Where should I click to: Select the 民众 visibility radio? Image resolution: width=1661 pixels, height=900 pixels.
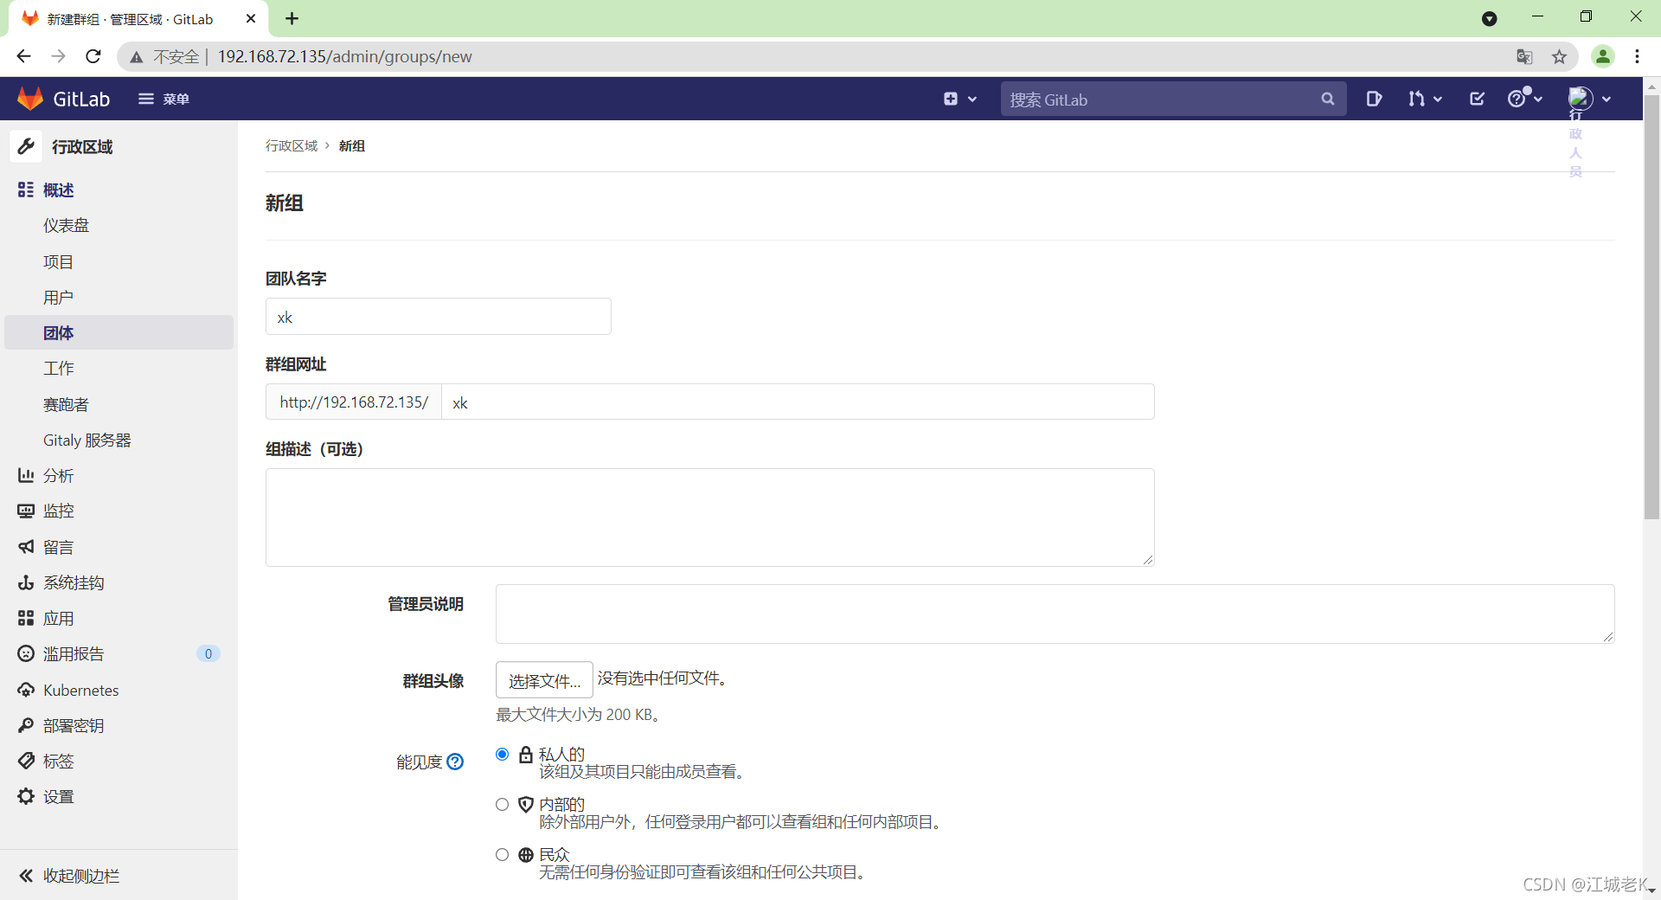pyautogui.click(x=502, y=855)
